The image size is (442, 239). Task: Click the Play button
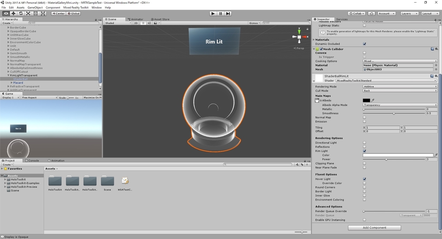click(213, 14)
